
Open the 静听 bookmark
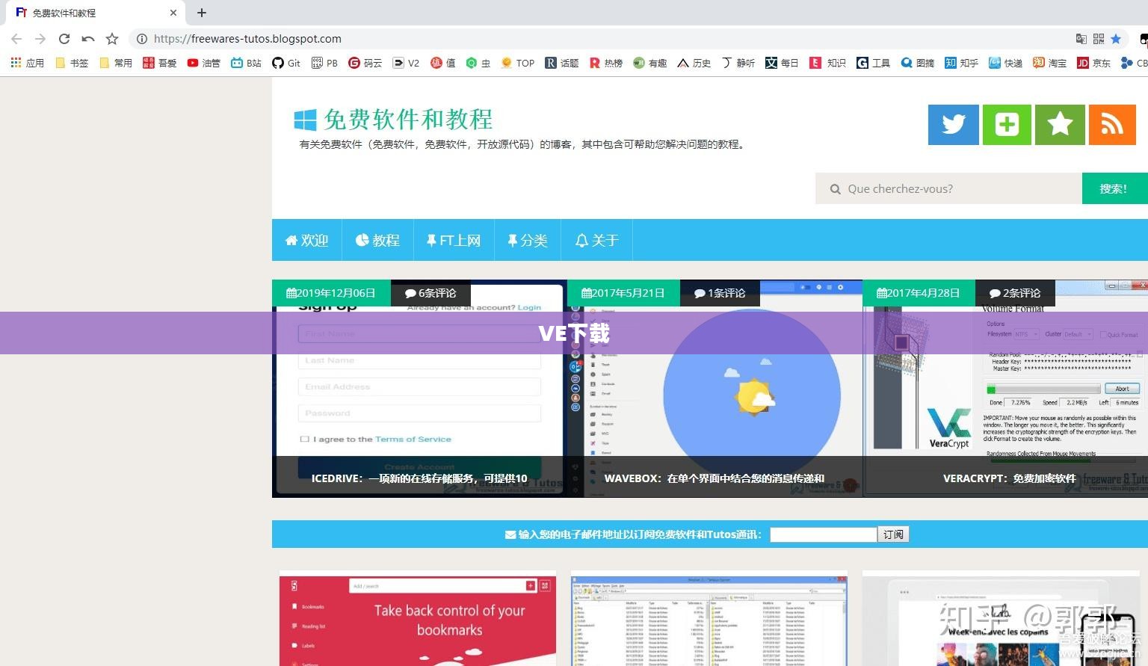[738, 63]
